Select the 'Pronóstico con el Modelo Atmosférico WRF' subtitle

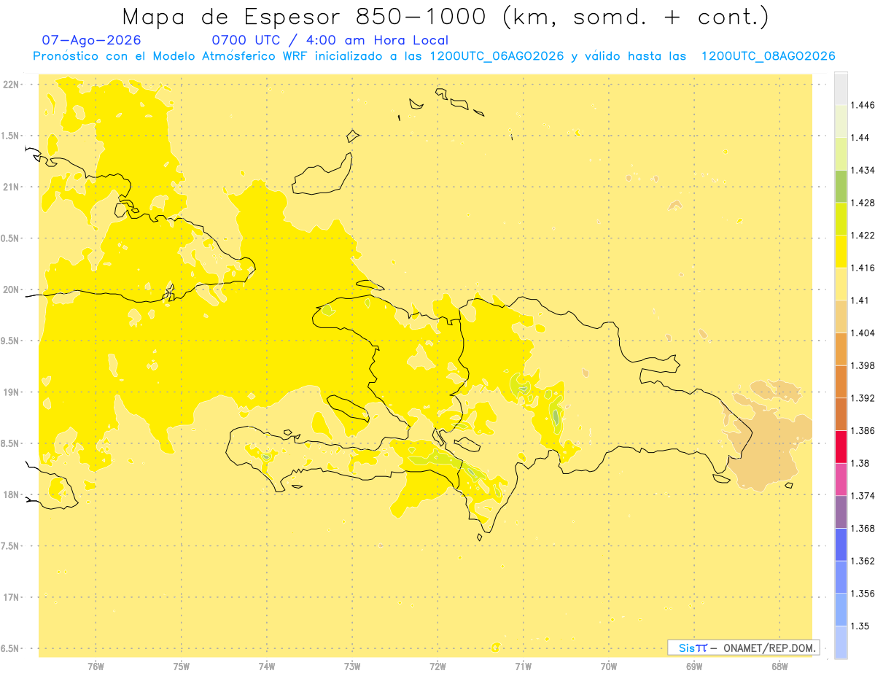[x=171, y=56]
